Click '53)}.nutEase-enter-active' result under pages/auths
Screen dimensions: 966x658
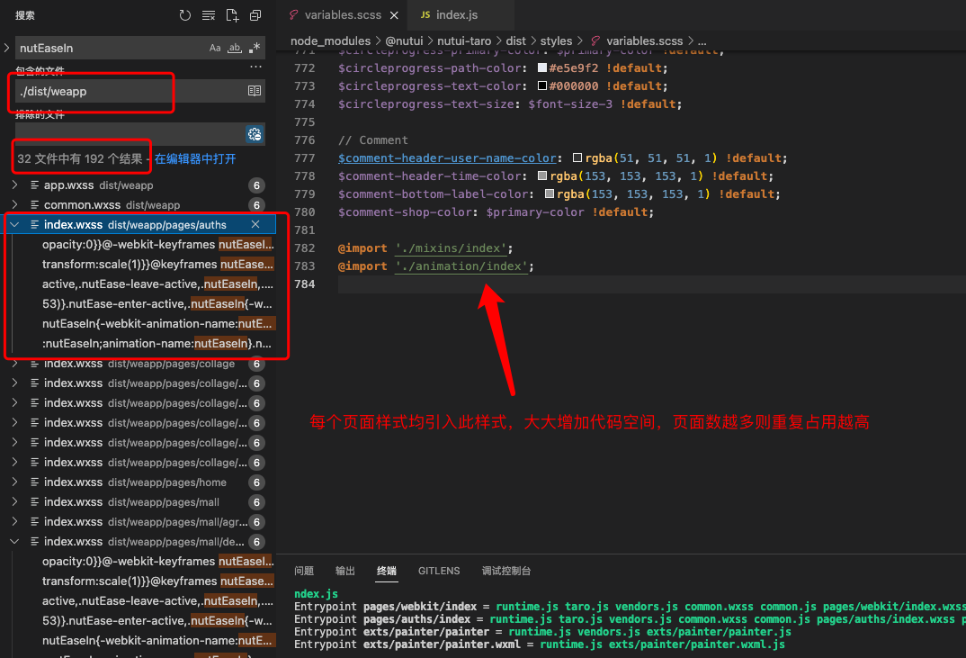[x=157, y=304]
